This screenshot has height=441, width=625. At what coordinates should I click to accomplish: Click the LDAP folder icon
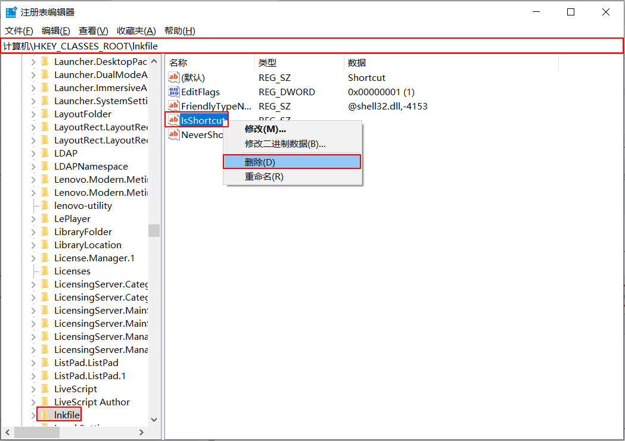point(45,153)
